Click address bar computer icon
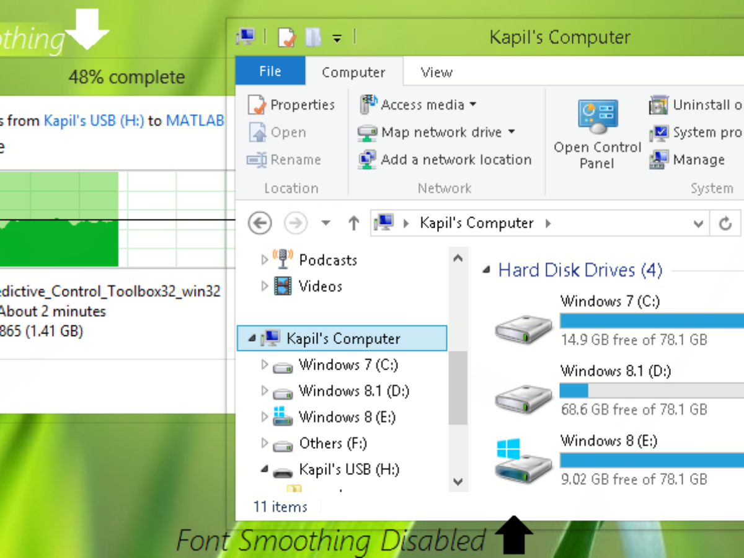The height and width of the screenshot is (558, 744). point(384,223)
